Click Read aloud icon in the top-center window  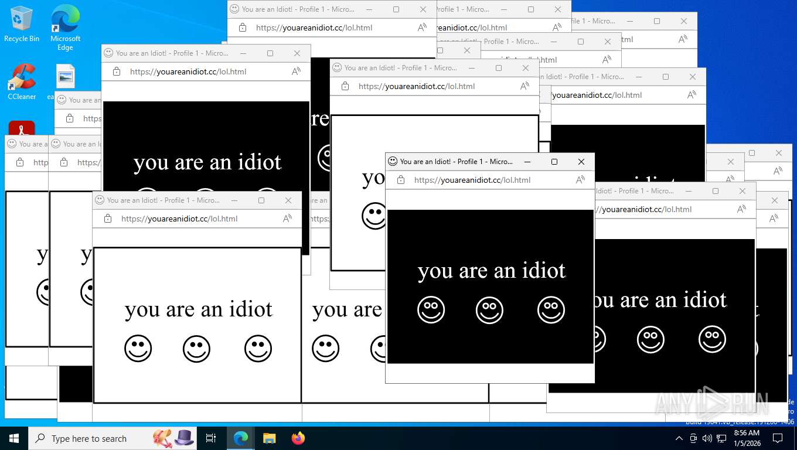click(422, 28)
